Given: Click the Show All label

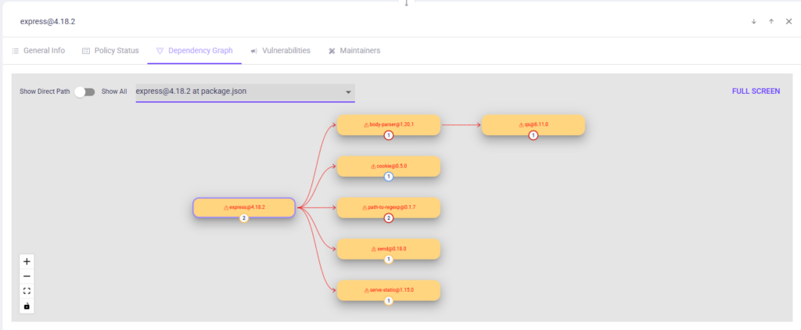Looking at the screenshot, I should pos(114,92).
